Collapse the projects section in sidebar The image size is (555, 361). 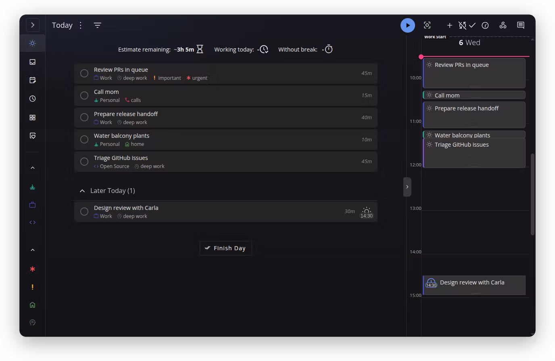coord(33,168)
